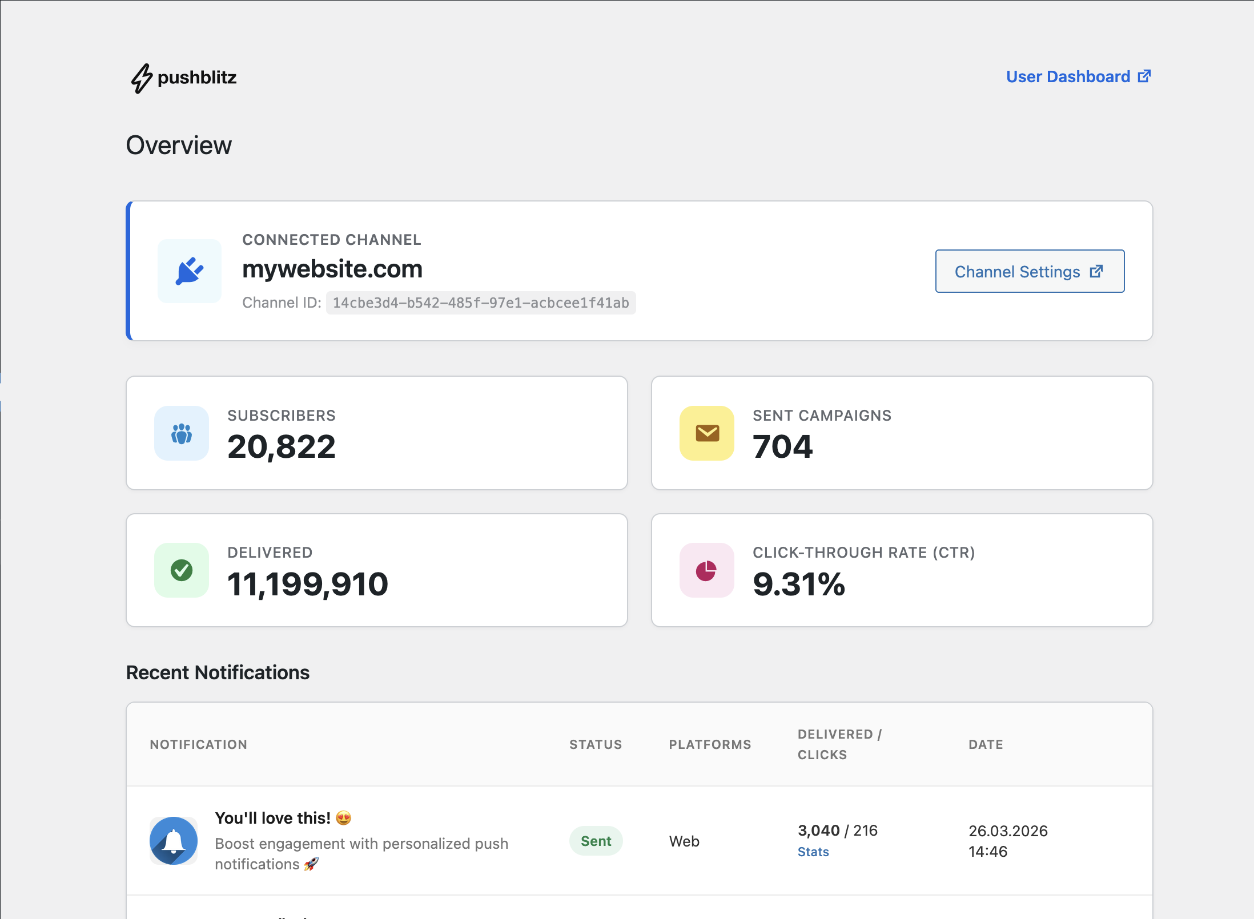The height and width of the screenshot is (919, 1254).
Task: Click the delivered green checkmark icon
Action: coord(182,570)
